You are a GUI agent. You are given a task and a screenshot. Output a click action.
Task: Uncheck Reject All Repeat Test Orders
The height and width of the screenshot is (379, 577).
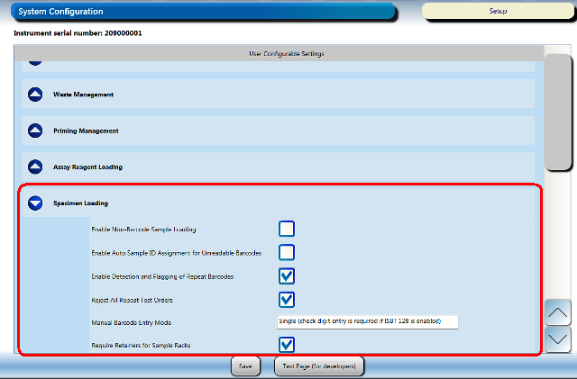point(287,299)
